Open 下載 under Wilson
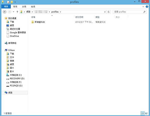 pos(12,54)
